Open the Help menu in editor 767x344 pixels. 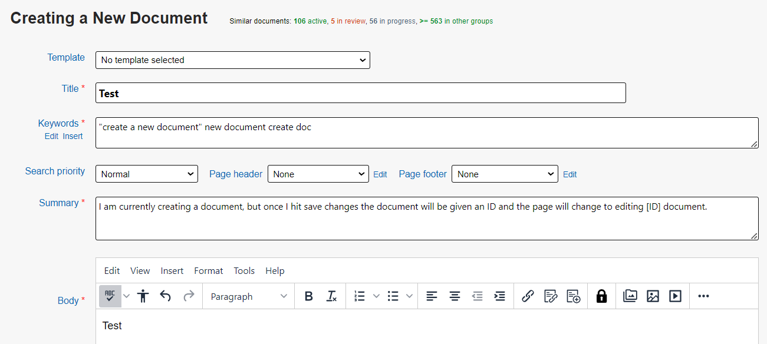275,271
